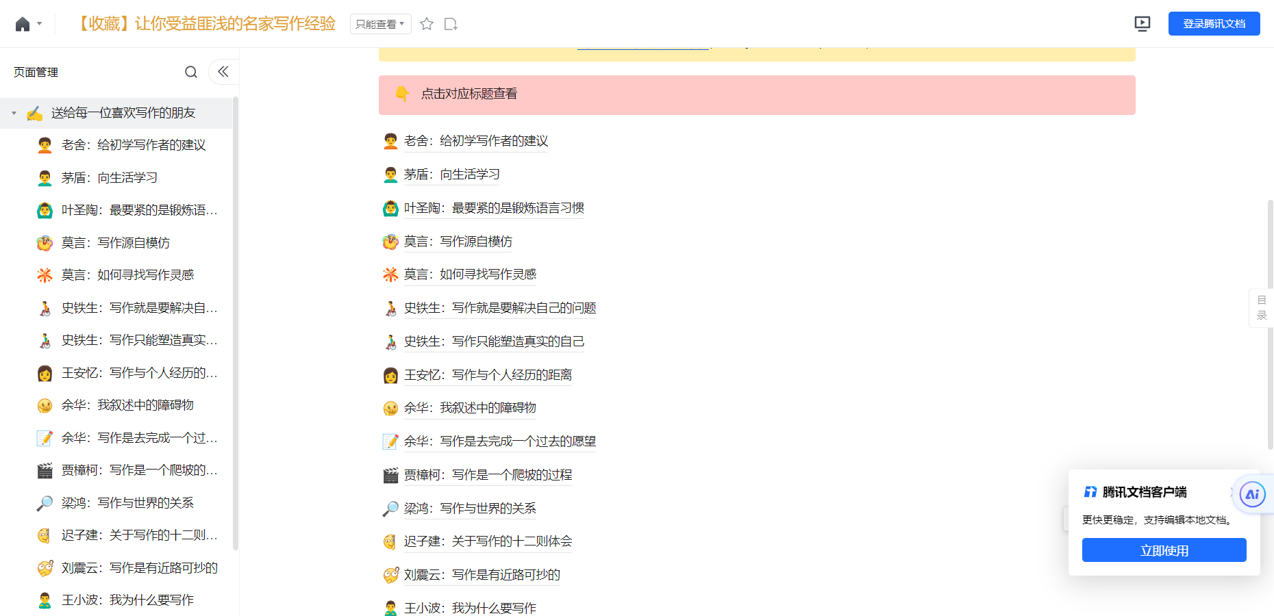The image size is (1274, 616).
Task: Follow link 贾樟柯：写作是一个爬坡的过程
Action: [x=488, y=475]
